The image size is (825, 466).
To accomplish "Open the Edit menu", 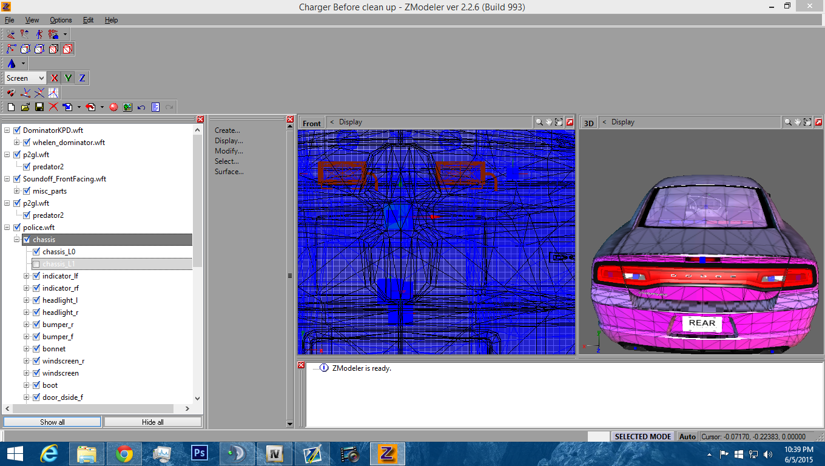I will 88,20.
